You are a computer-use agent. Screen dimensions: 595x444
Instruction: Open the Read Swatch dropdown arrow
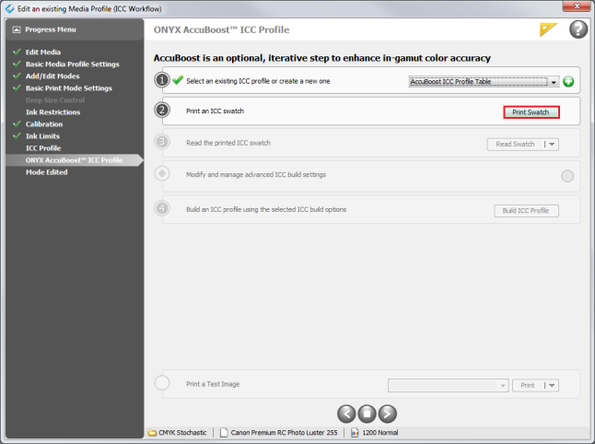tap(552, 145)
